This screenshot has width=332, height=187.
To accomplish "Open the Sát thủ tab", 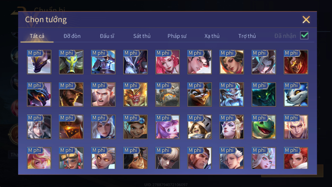I will (x=142, y=36).
